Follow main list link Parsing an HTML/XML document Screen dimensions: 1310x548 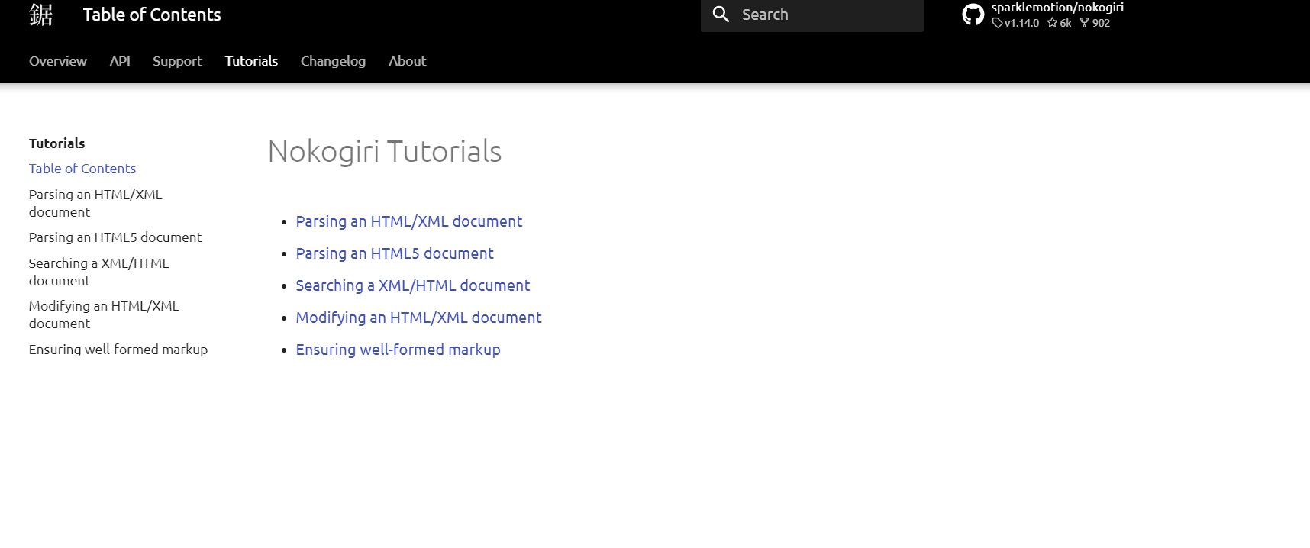click(x=409, y=221)
